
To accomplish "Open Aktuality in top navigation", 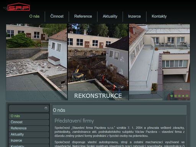I will coord(110,16).
